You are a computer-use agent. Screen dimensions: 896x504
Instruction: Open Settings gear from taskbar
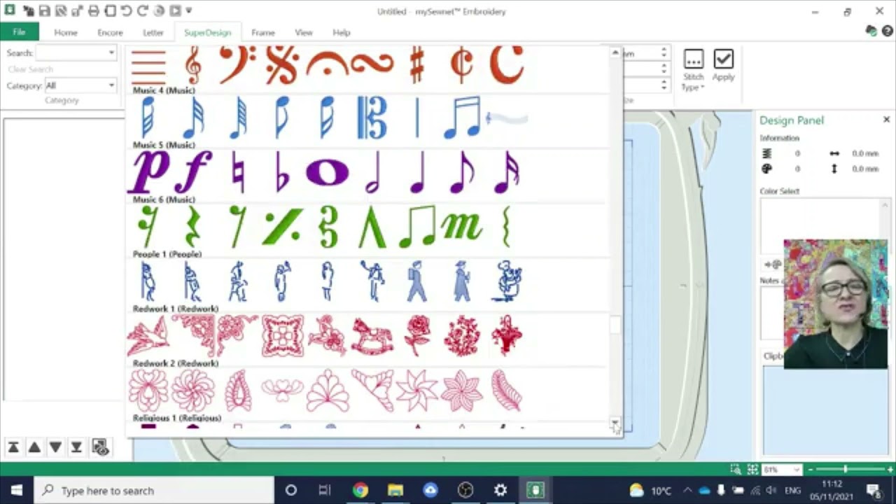tap(500, 490)
